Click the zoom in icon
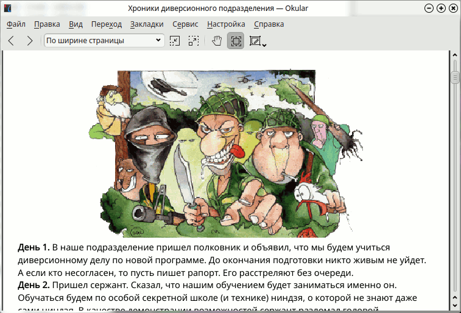 [x=194, y=41]
